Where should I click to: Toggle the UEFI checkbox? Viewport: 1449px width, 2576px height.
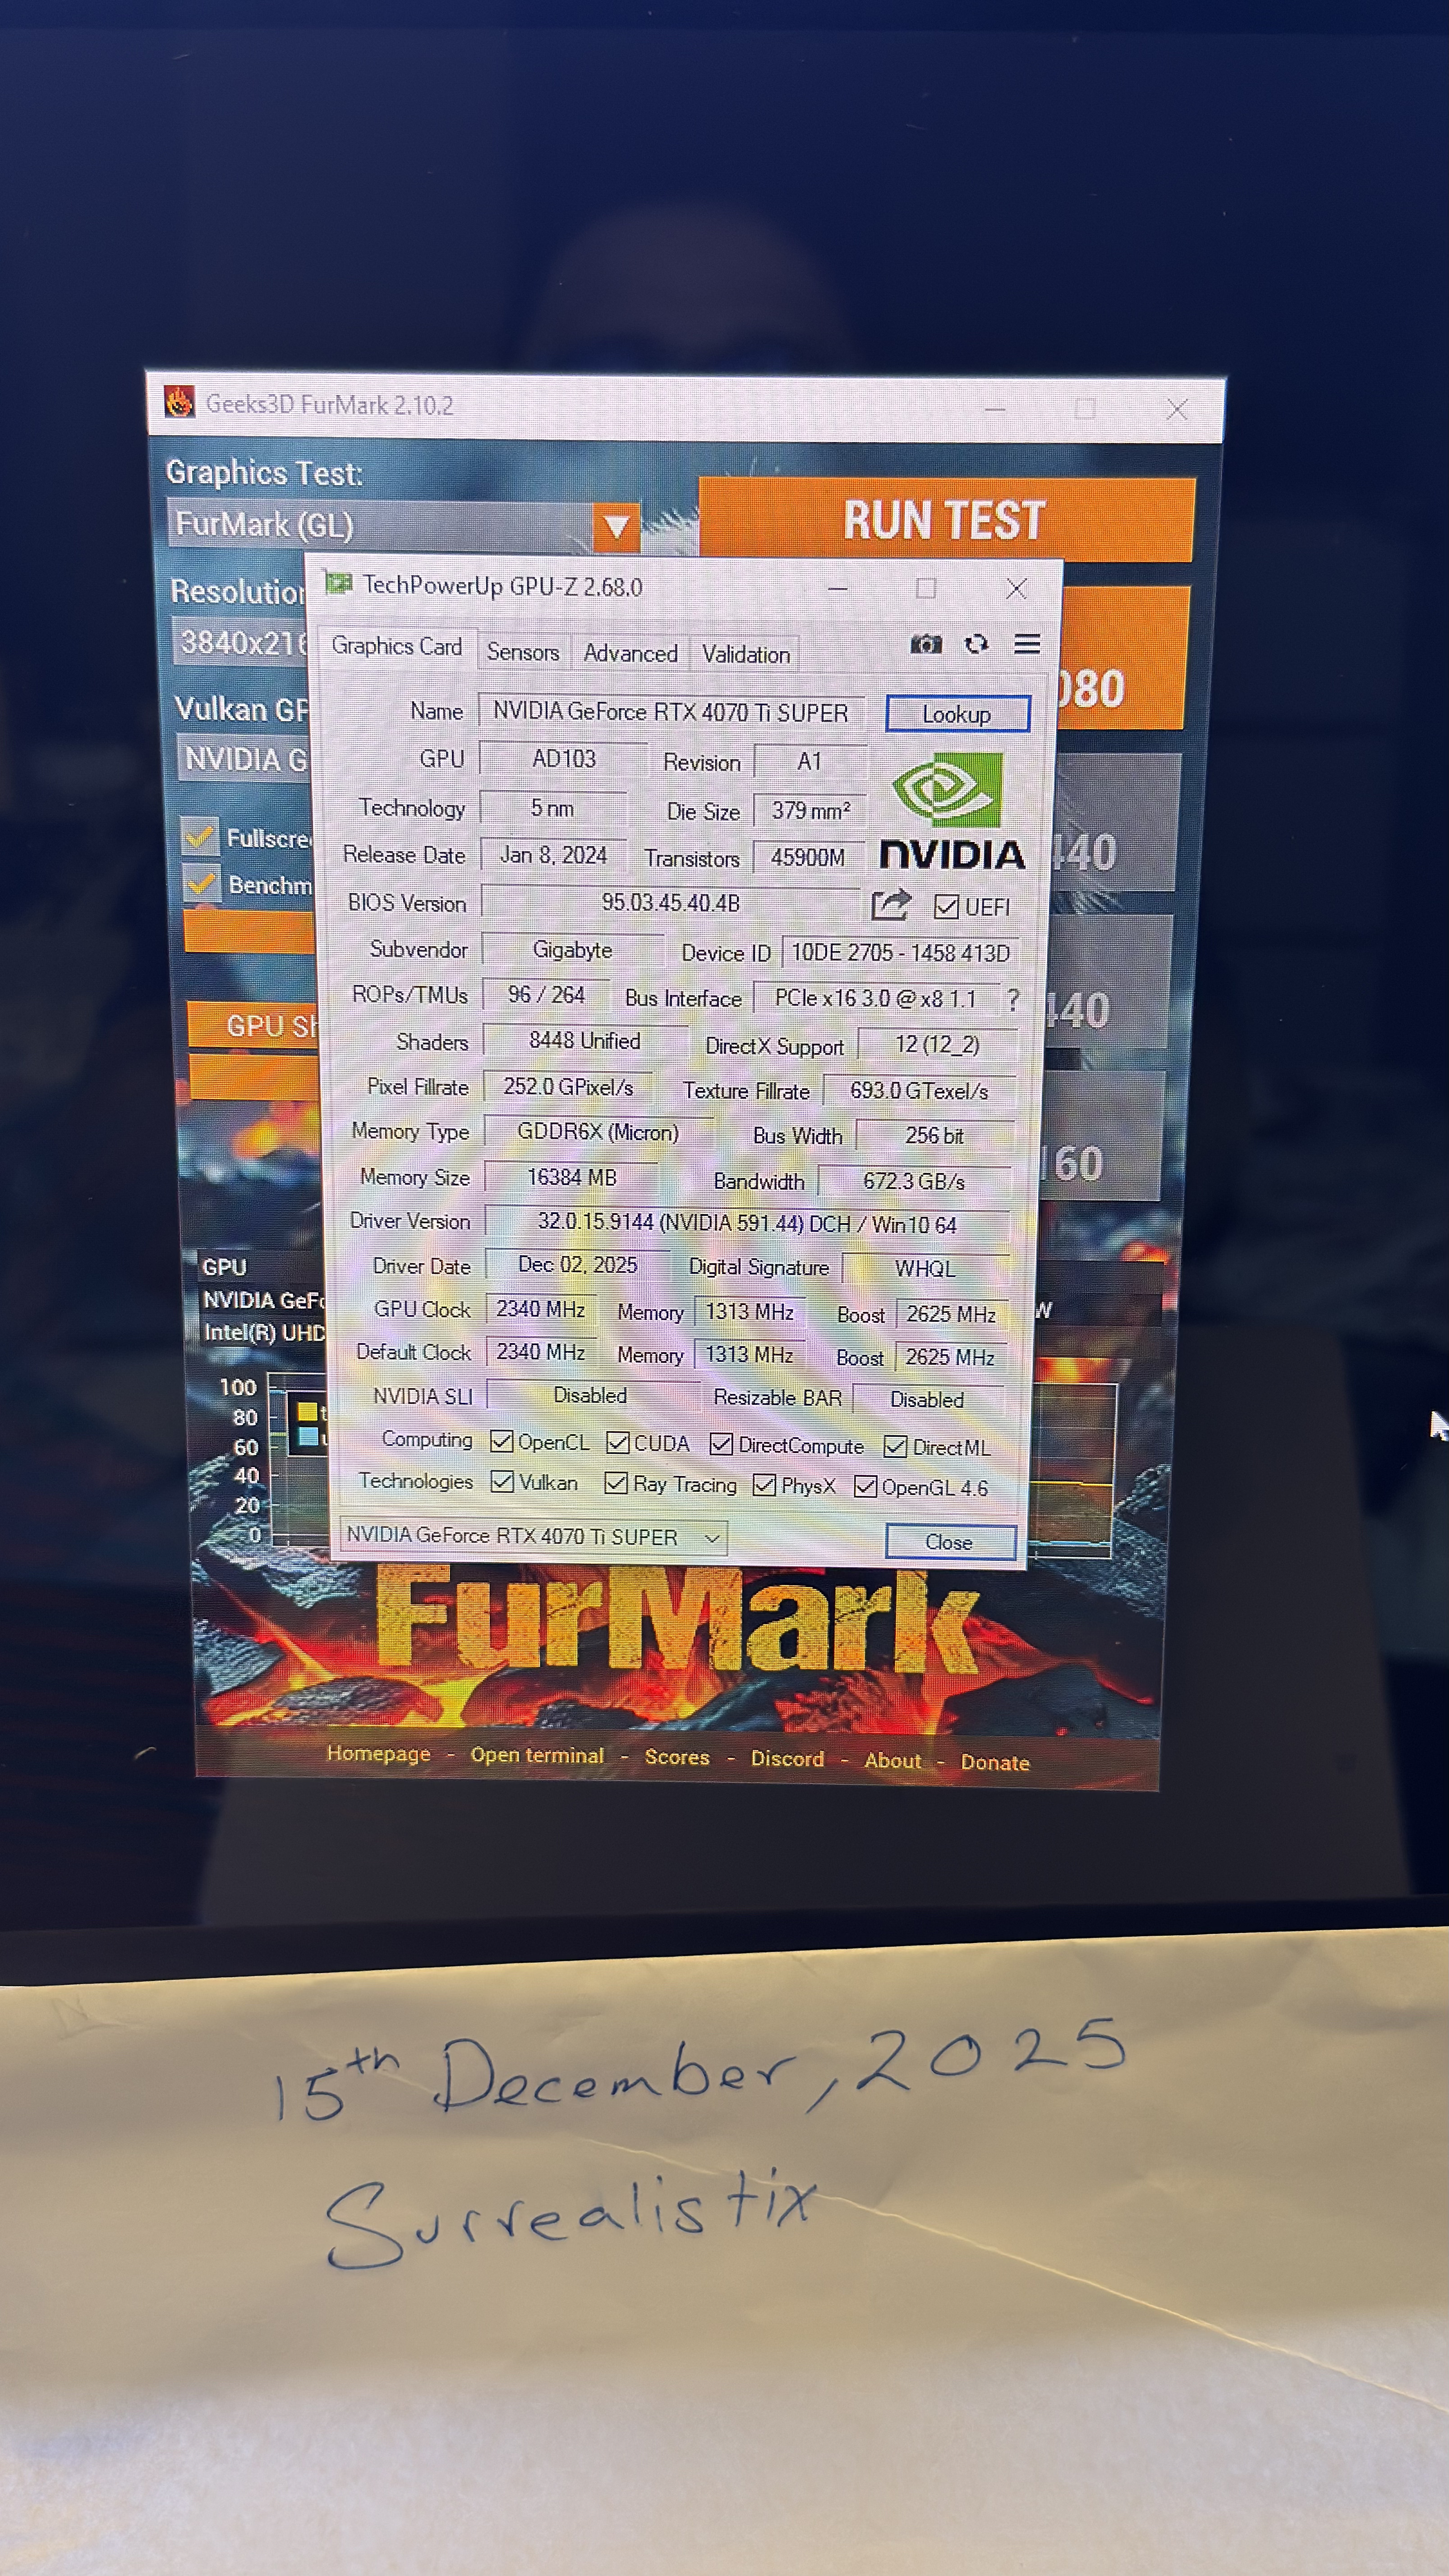pyautogui.click(x=946, y=907)
